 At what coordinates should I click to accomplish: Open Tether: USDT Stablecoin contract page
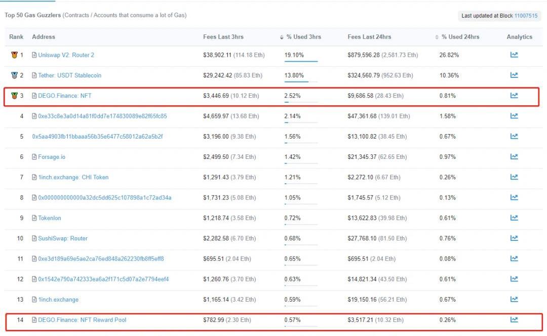(69, 75)
